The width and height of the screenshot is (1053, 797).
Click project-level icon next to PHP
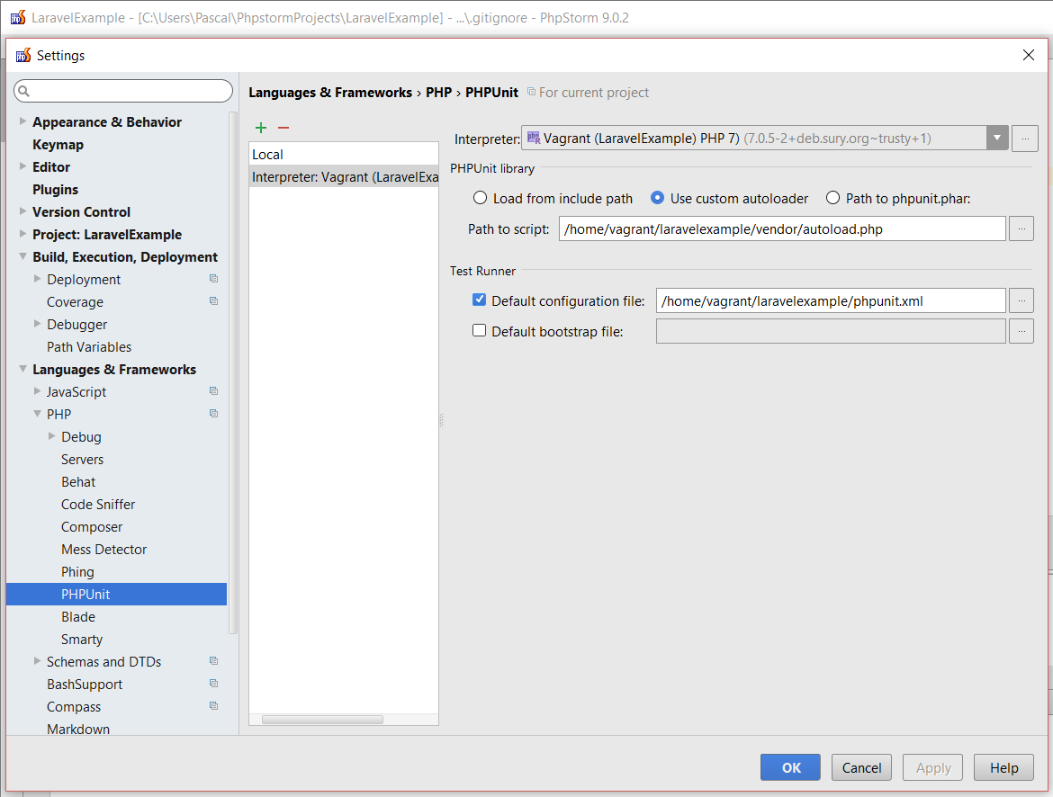(x=213, y=414)
